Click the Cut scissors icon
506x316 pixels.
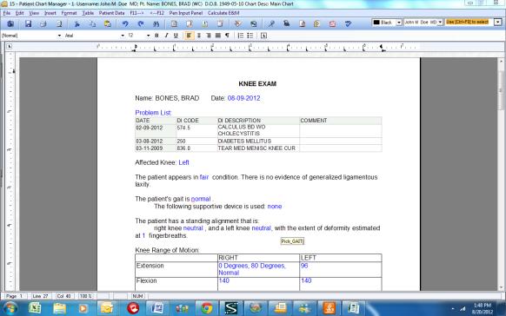[x=77, y=23]
